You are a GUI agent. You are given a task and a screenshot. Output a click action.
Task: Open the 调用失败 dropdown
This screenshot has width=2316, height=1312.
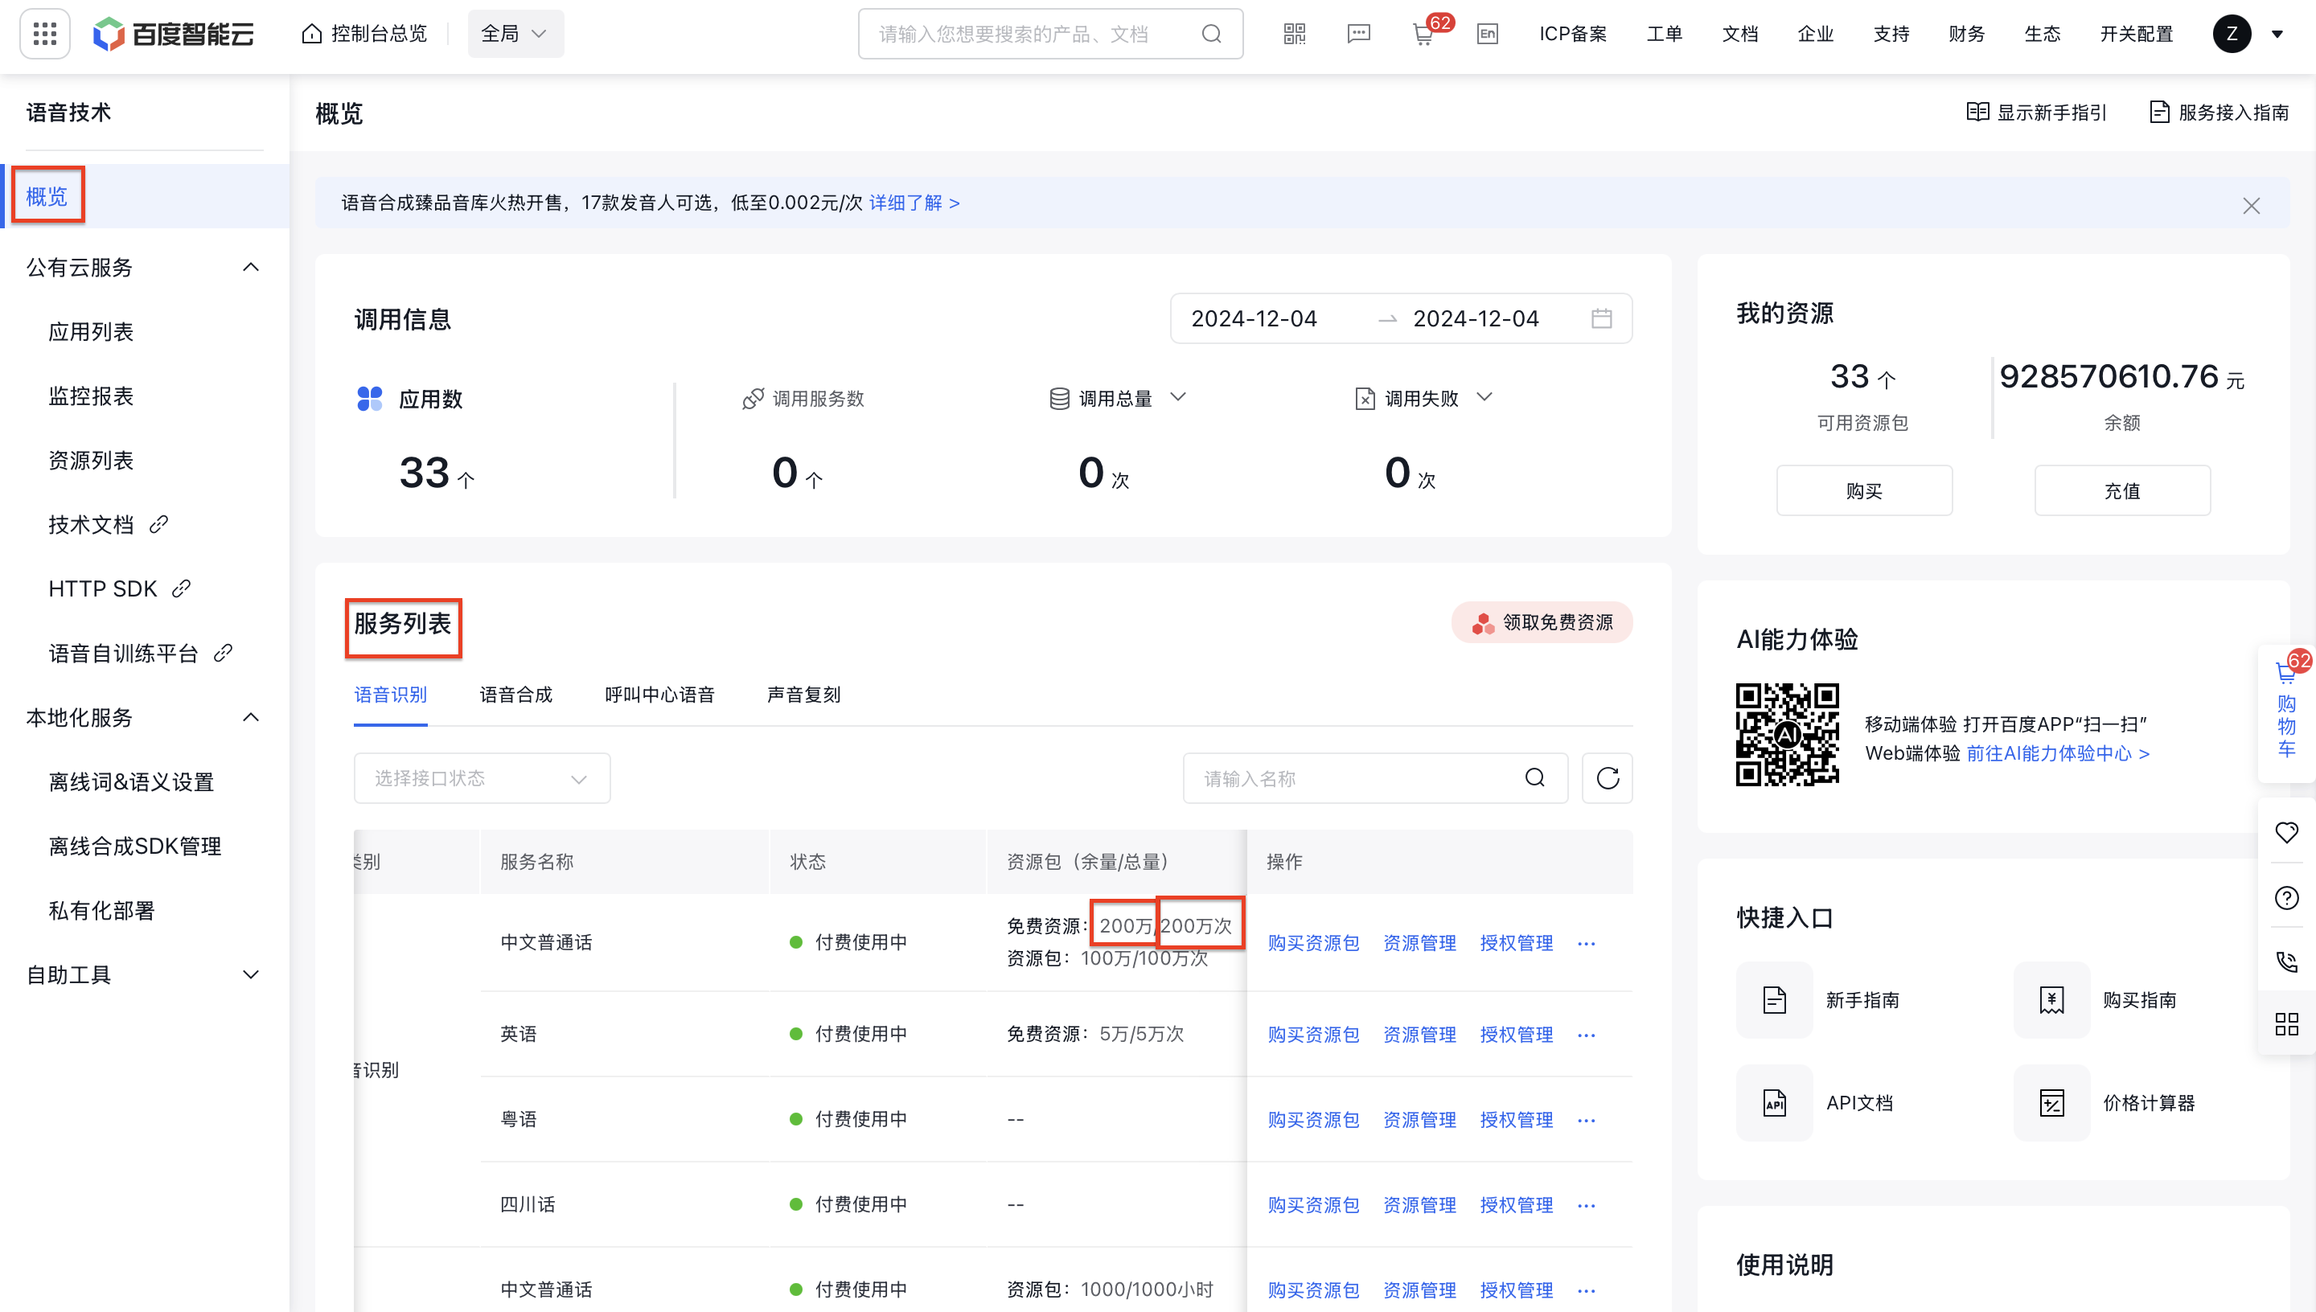pyautogui.click(x=1484, y=397)
